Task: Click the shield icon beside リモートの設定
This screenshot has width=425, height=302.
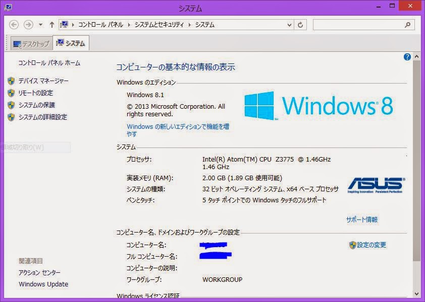Action: (11, 93)
